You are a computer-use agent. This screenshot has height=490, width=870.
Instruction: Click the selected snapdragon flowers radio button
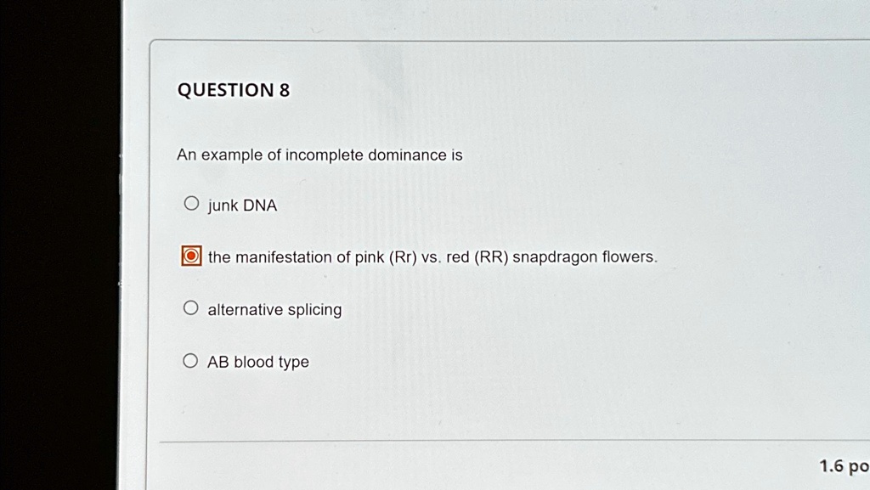tap(192, 256)
